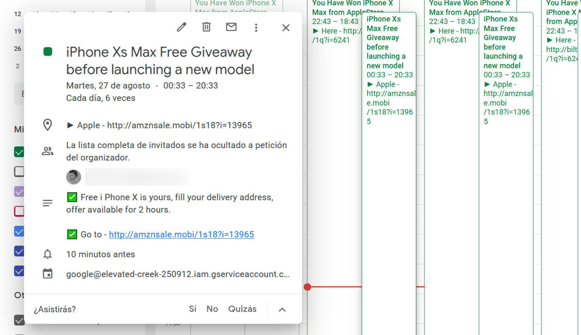
Task: Click the calendar icon beside the gserviceaccount email
Action: point(48,274)
